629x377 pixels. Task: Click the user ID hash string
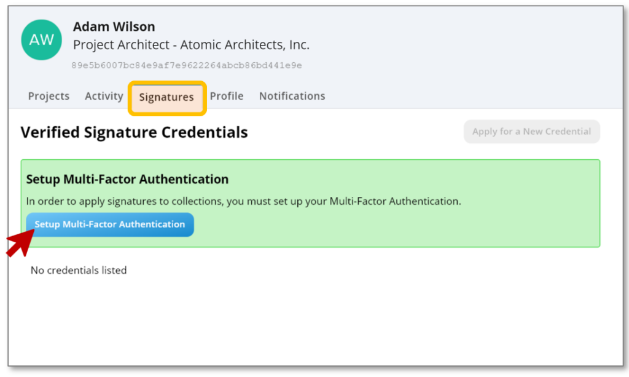(x=186, y=65)
